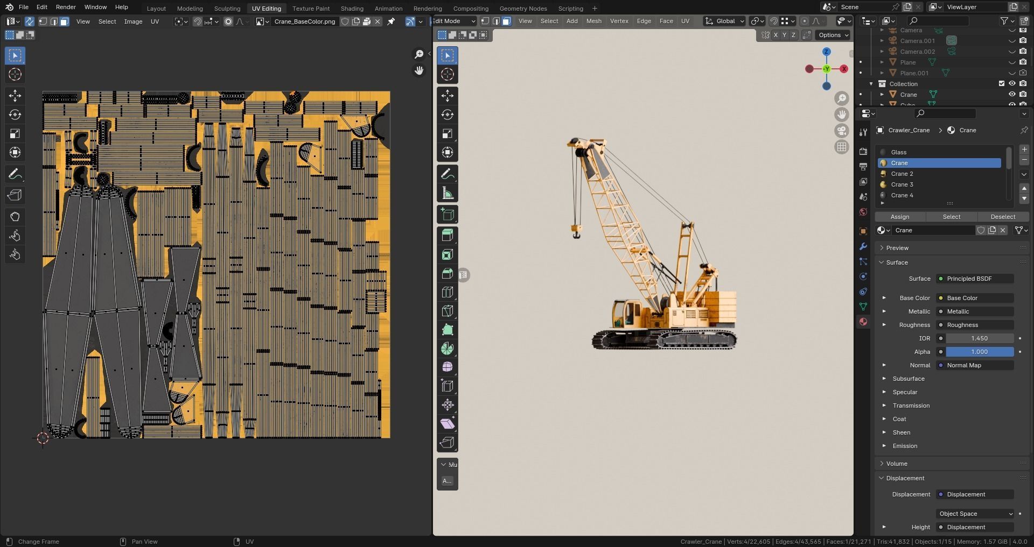
Task: Toggle X axis mirror in 3D viewport
Action: (775, 35)
